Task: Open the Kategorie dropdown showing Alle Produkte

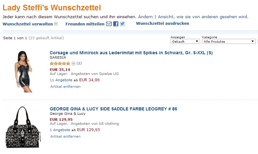Action: [x=229, y=41]
